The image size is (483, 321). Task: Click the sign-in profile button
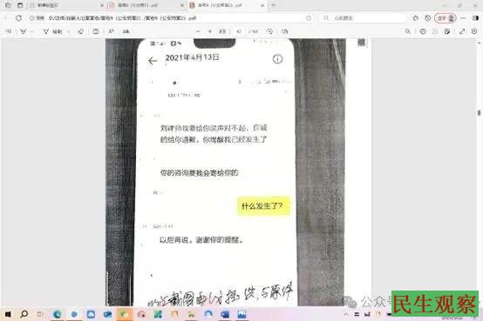tap(446, 18)
